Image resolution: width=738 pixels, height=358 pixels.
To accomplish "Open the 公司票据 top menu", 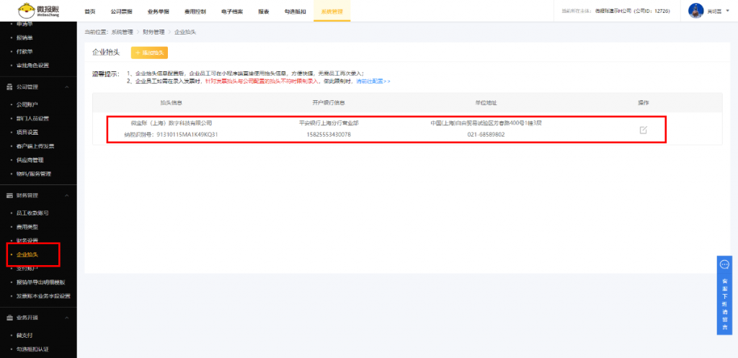I will point(121,11).
